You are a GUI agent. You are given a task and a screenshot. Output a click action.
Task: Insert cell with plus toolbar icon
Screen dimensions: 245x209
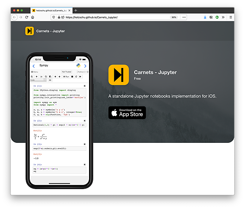[x=36, y=77]
